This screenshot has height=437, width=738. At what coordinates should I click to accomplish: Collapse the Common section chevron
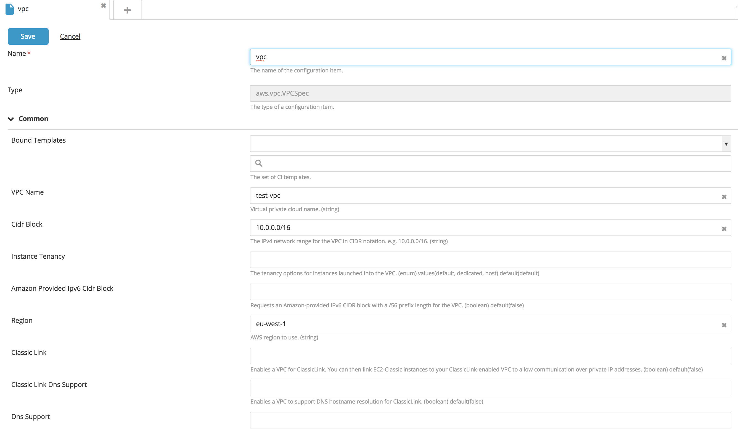point(11,119)
